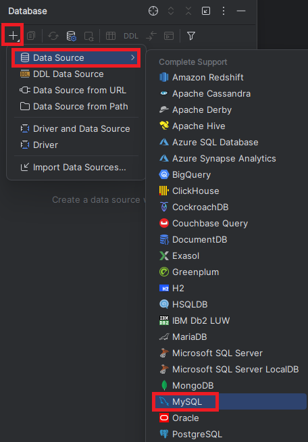Select H2 data source
This screenshot has width=308, height=442.
230,288
